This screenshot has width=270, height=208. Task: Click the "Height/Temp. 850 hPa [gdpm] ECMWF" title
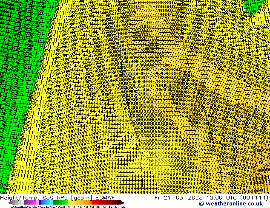click(57, 198)
